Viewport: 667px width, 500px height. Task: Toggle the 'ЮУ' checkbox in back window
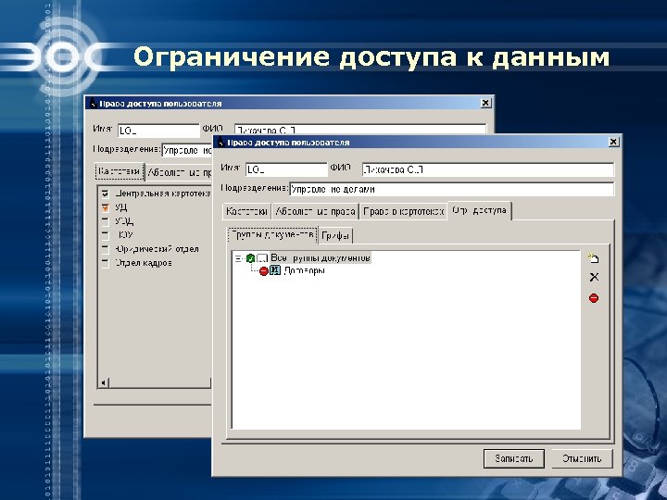(105, 235)
